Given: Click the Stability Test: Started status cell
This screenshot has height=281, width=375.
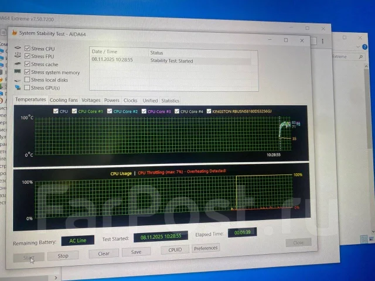Looking at the screenshot, I should point(172,61).
